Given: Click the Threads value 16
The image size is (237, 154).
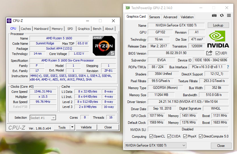Looking at the screenshot, I should tap(111, 117).
